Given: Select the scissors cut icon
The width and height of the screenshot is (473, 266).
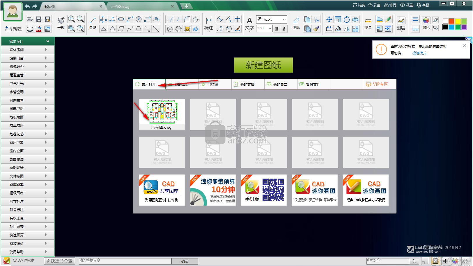Looking at the screenshot, I should click(316, 19).
